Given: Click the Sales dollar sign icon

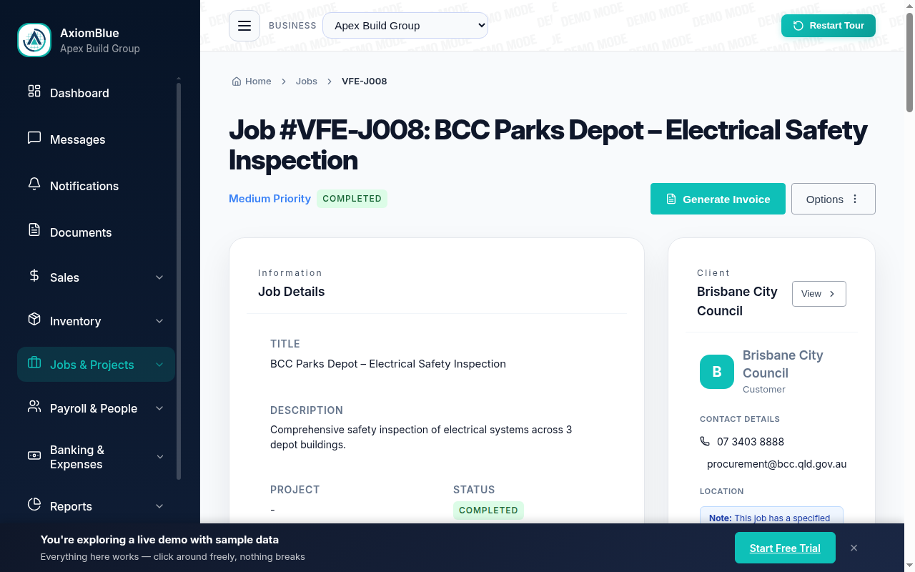Looking at the screenshot, I should 34,275.
